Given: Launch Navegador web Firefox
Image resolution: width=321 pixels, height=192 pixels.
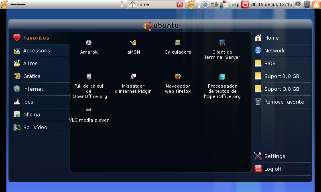Looking at the screenshot, I should pyautogui.click(x=178, y=84).
